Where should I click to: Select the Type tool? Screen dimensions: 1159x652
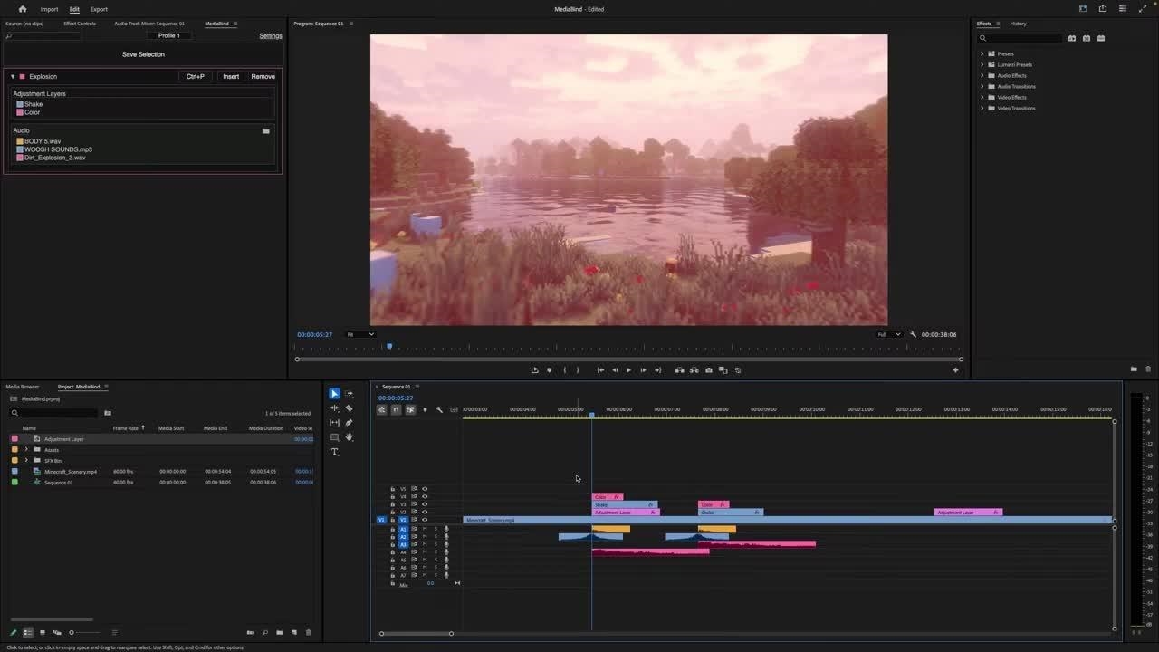pyautogui.click(x=334, y=452)
